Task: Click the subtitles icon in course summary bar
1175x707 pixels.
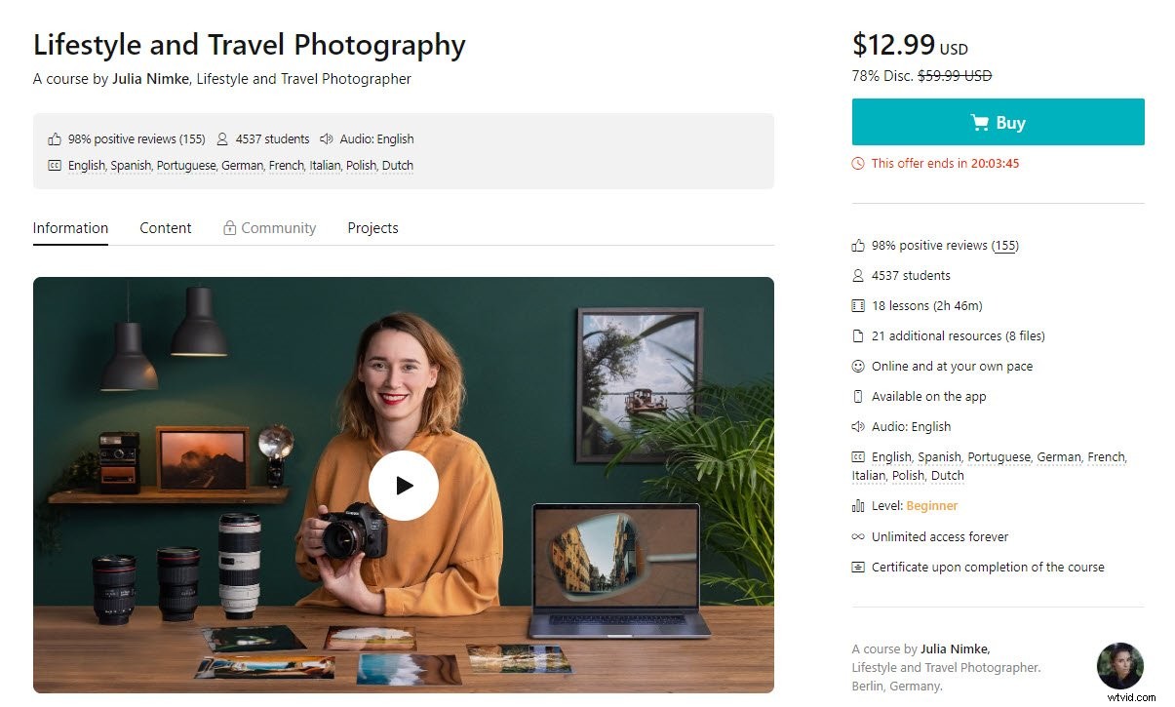Action: [55, 165]
